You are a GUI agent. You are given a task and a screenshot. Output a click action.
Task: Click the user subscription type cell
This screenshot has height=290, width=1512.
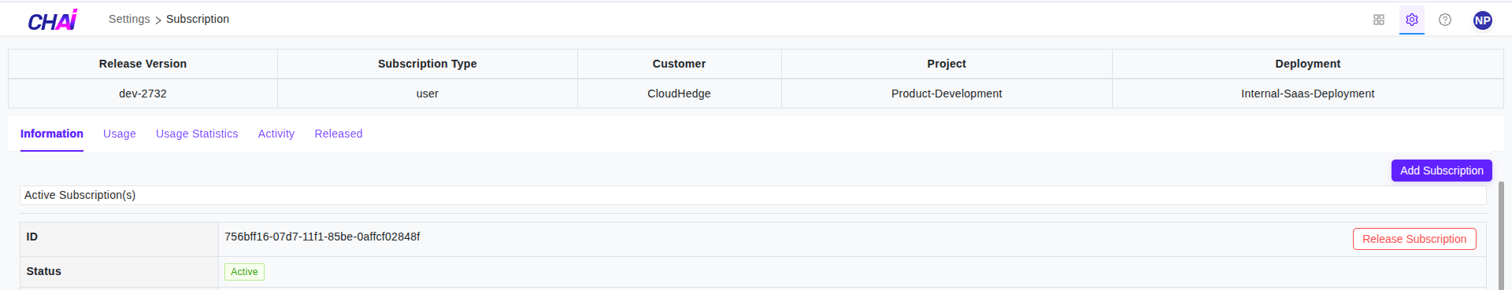coord(428,94)
